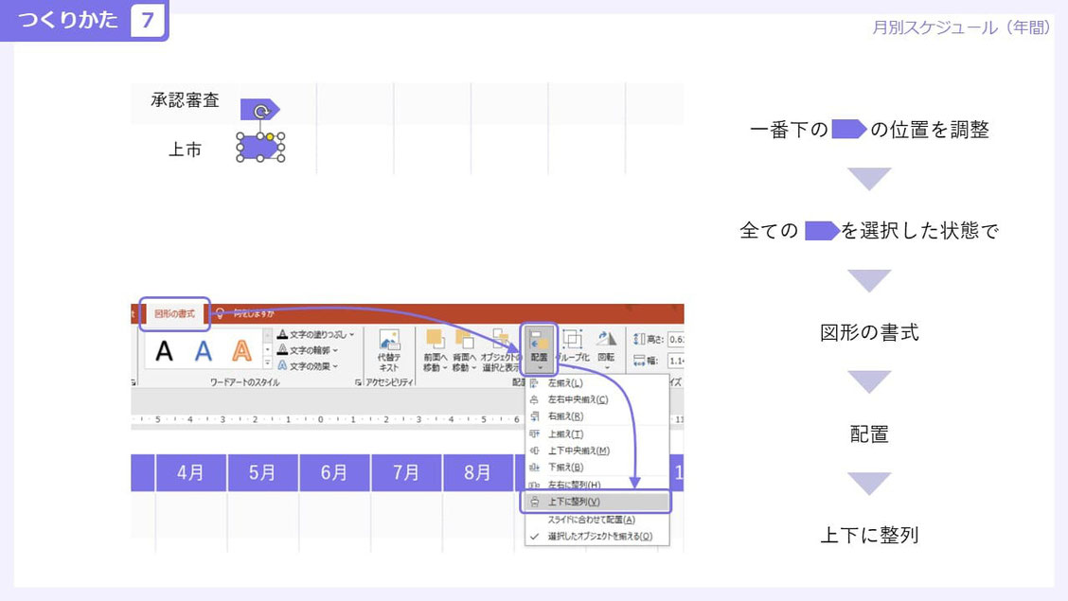Choose 左右に整列(H) distribute horizontally
Viewport: 1068px width, 601px height.
tap(596, 484)
